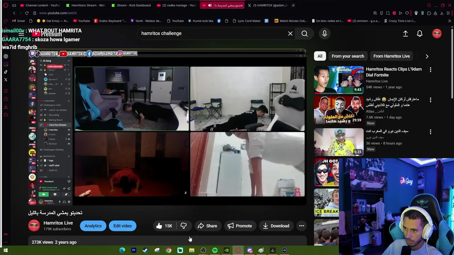Open the more actions ellipsis under the video

[x=301, y=226]
